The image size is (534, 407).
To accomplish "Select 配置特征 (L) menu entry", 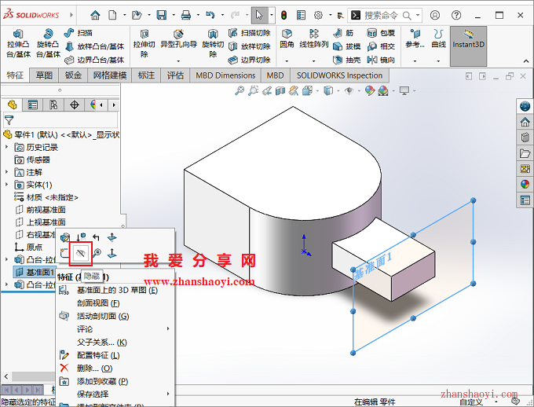I will point(97,355).
